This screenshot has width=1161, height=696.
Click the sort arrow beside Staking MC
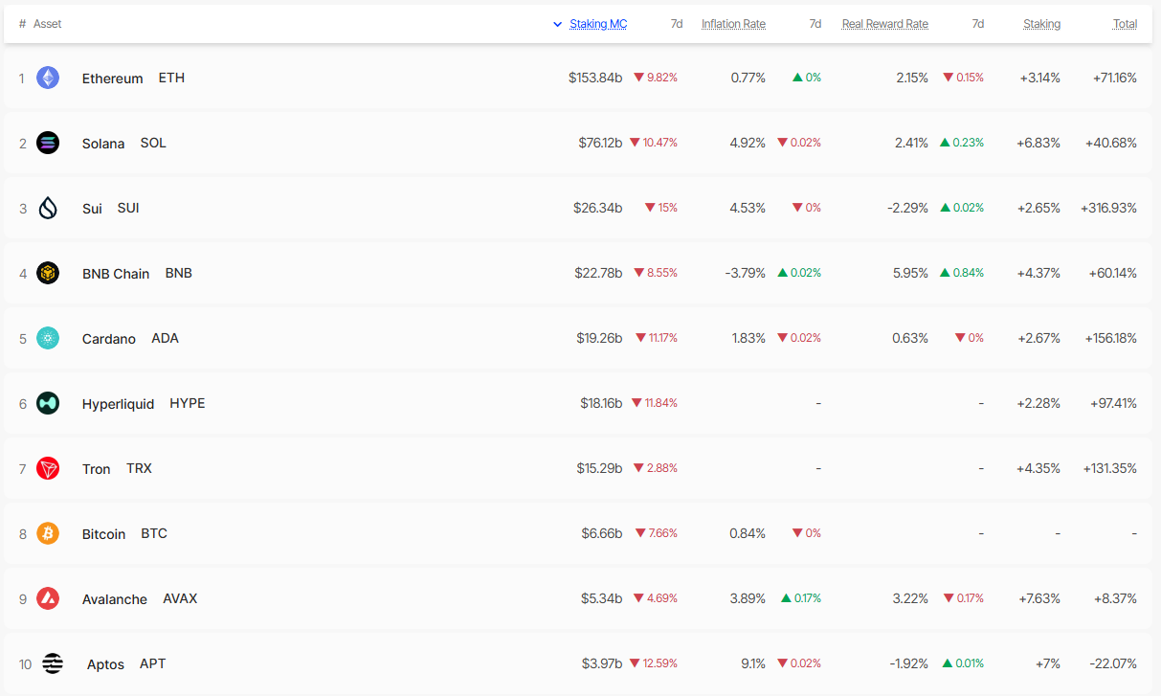(558, 24)
